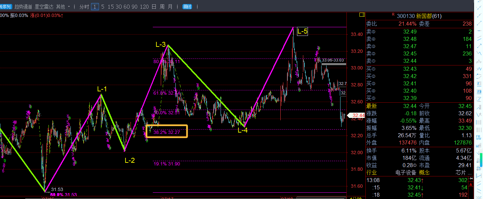
Task: Click the 最高 value 33.49
Action: tap(465, 121)
